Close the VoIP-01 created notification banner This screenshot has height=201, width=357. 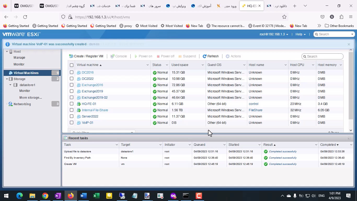point(349,44)
